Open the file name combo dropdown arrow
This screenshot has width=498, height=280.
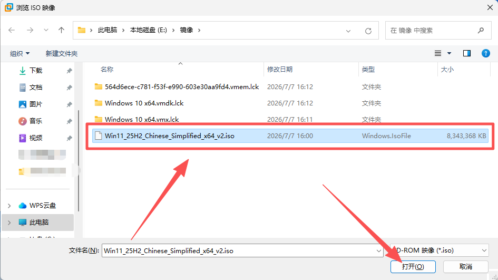pyautogui.click(x=378, y=251)
